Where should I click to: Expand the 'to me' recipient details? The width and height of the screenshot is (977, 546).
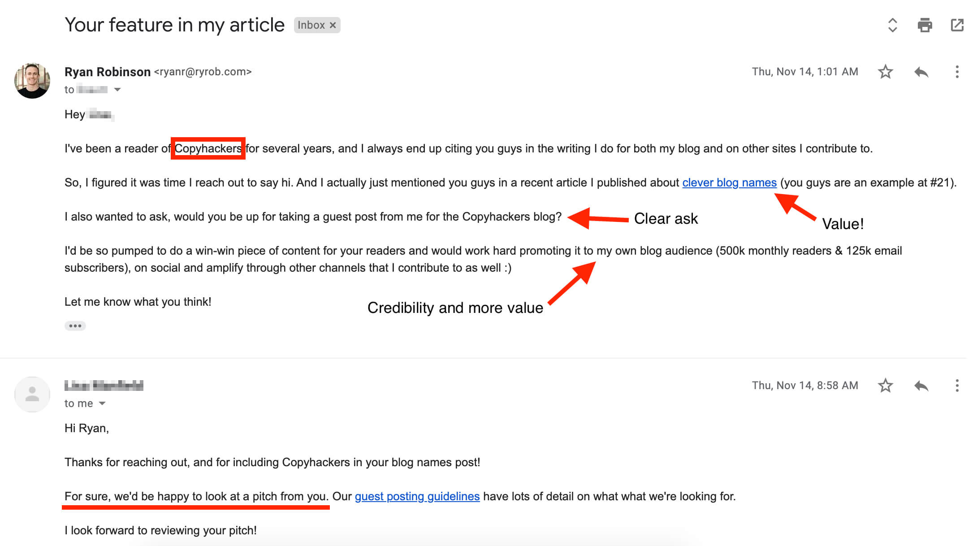pos(103,403)
